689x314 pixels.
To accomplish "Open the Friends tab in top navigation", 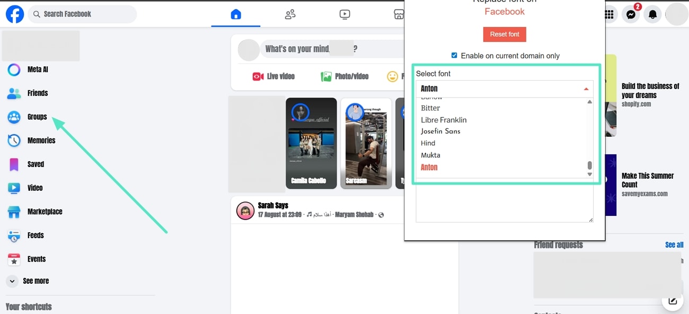I will click(x=290, y=14).
